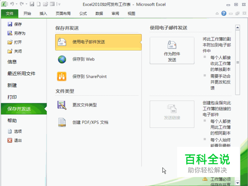
Task: Click the print preview icon in quick access toolbar
Action: coord(52,4)
